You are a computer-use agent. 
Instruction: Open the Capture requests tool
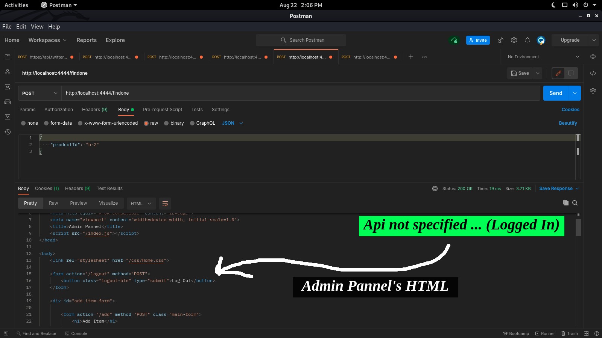tap(500, 40)
